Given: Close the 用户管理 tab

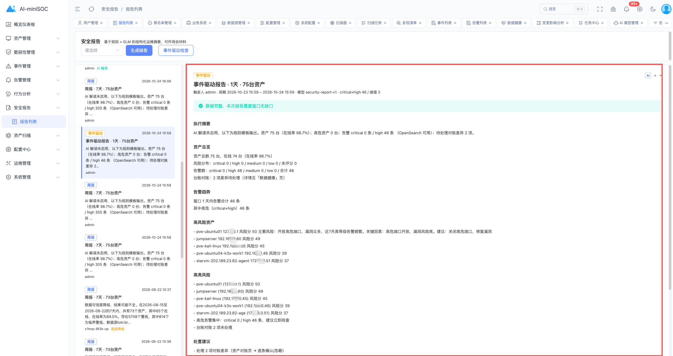Looking at the screenshot, I should click(102, 23).
